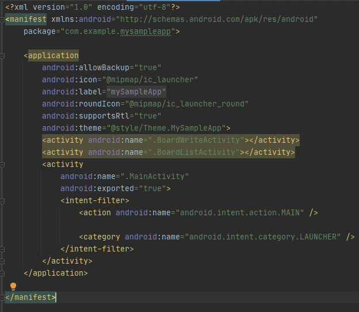Collapse the intent-filter fold marker
Image resolution: width=359 pixels, height=312 pixels.
pos(2,201)
